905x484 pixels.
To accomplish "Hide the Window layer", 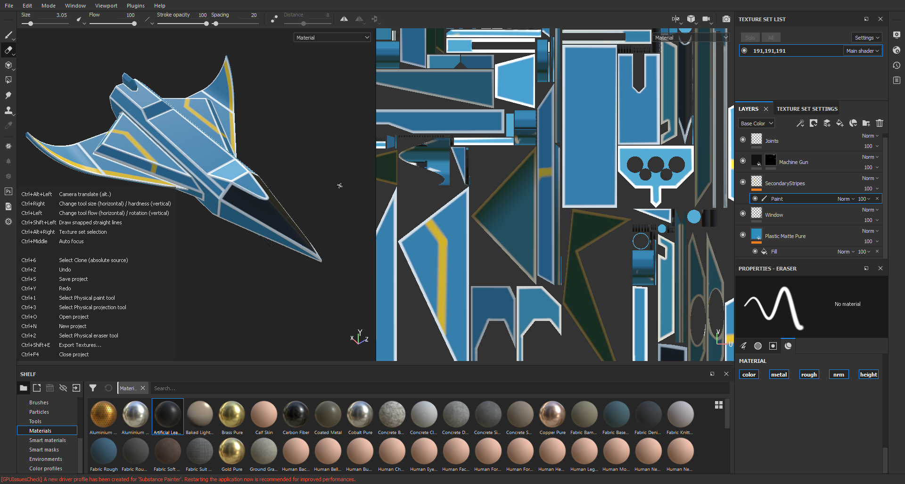I will (743, 213).
